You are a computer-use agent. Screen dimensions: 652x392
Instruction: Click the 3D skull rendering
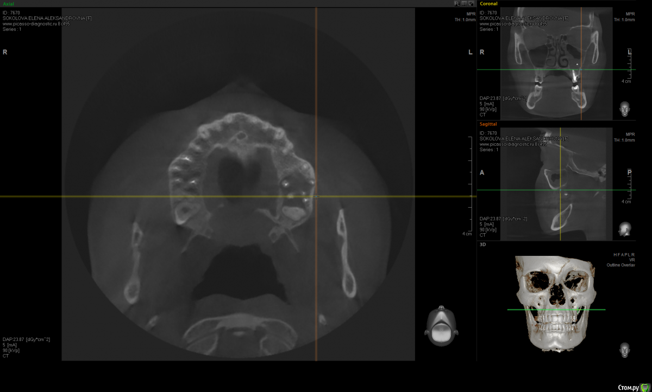pyautogui.click(x=554, y=304)
